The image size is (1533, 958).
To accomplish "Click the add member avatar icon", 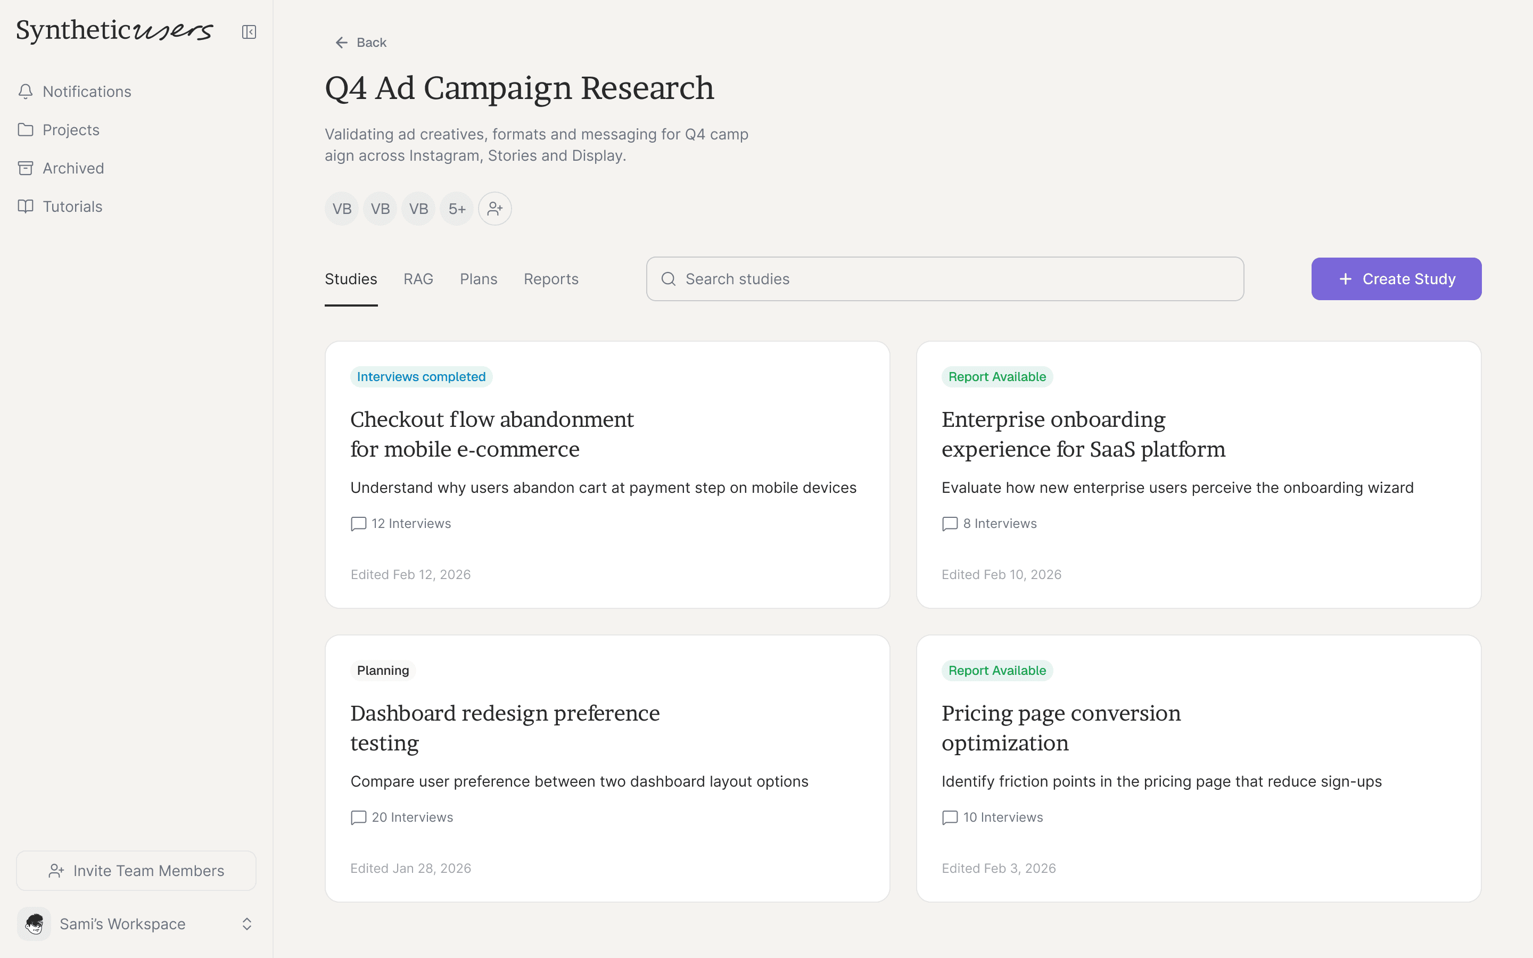I will [x=494, y=209].
